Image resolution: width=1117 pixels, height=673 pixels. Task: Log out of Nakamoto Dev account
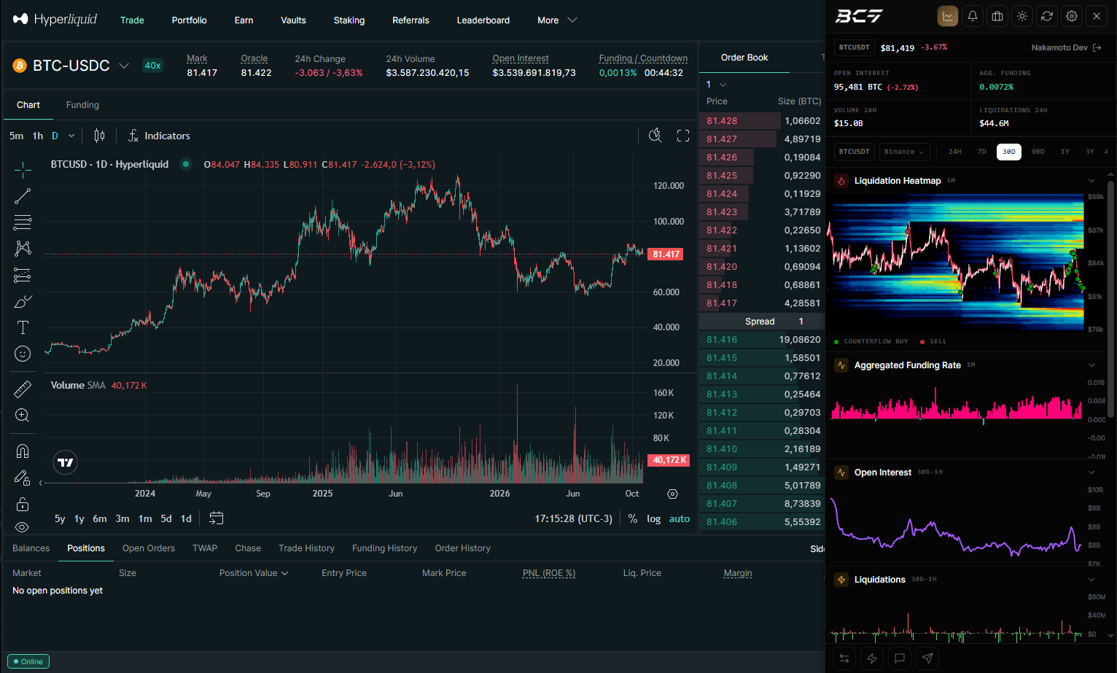point(1097,47)
